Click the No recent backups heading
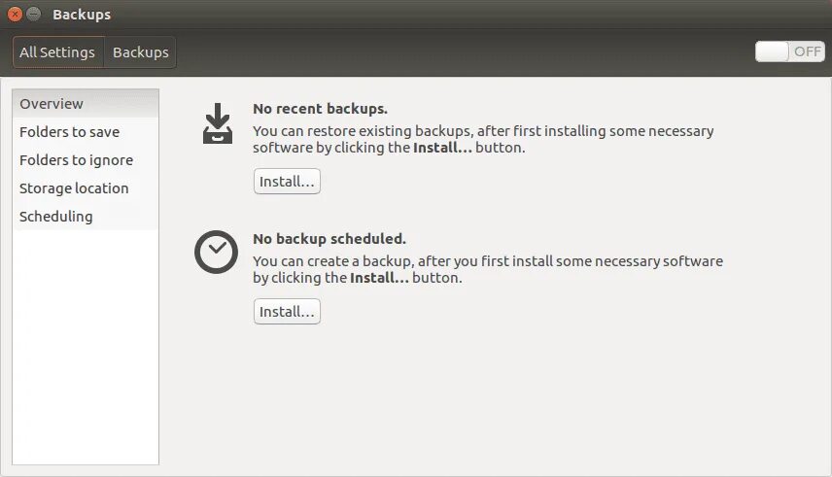 click(320, 109)
